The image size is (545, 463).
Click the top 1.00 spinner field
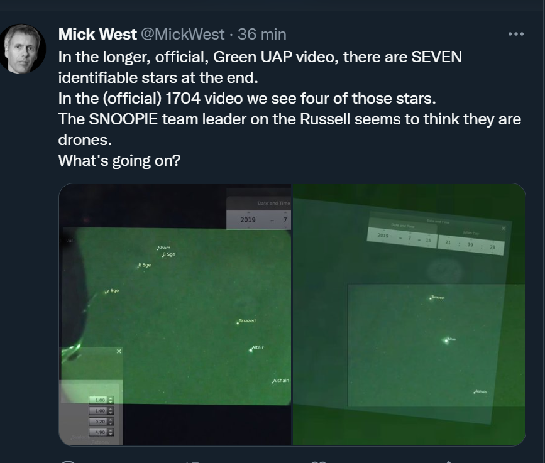click(101, 400)
